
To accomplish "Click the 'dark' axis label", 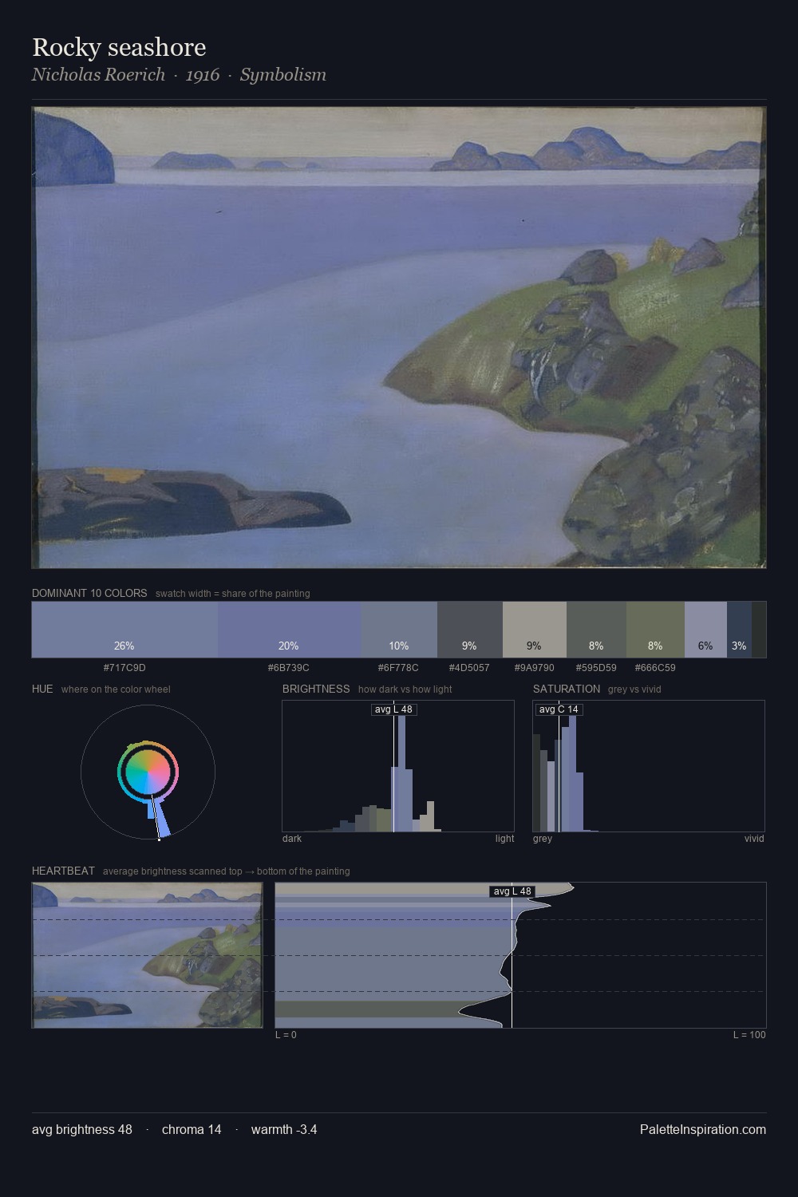I will coord(292,838).
